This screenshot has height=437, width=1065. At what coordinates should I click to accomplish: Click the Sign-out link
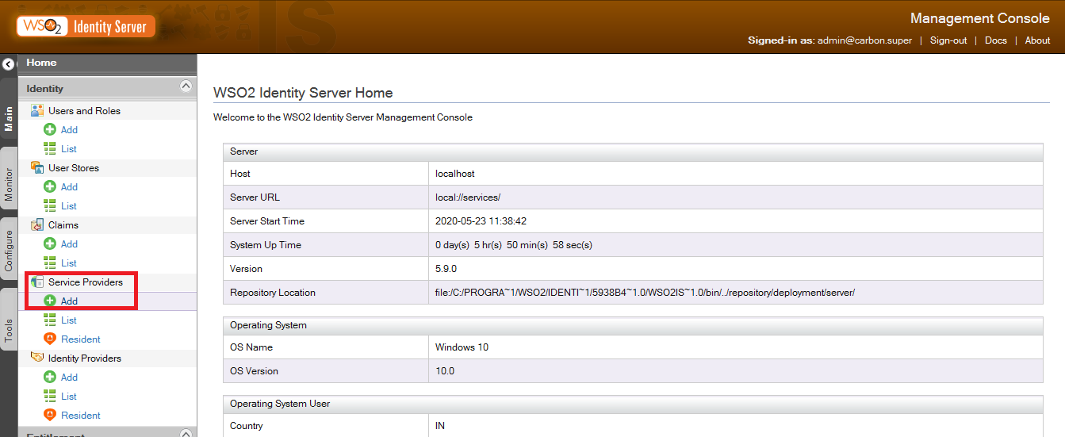[x=948, y=40]
